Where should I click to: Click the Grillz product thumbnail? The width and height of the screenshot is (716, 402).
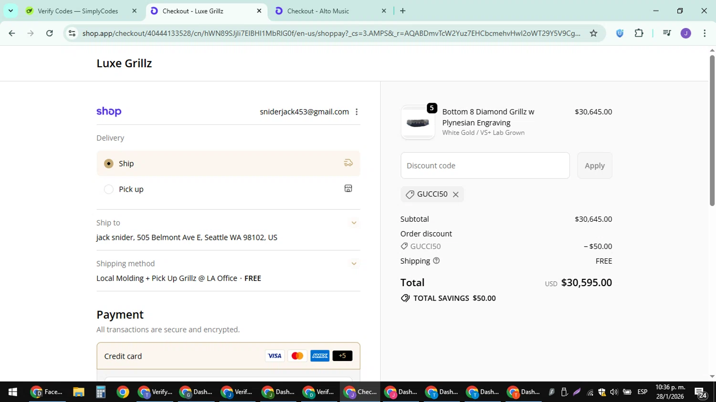coord(418,123)
